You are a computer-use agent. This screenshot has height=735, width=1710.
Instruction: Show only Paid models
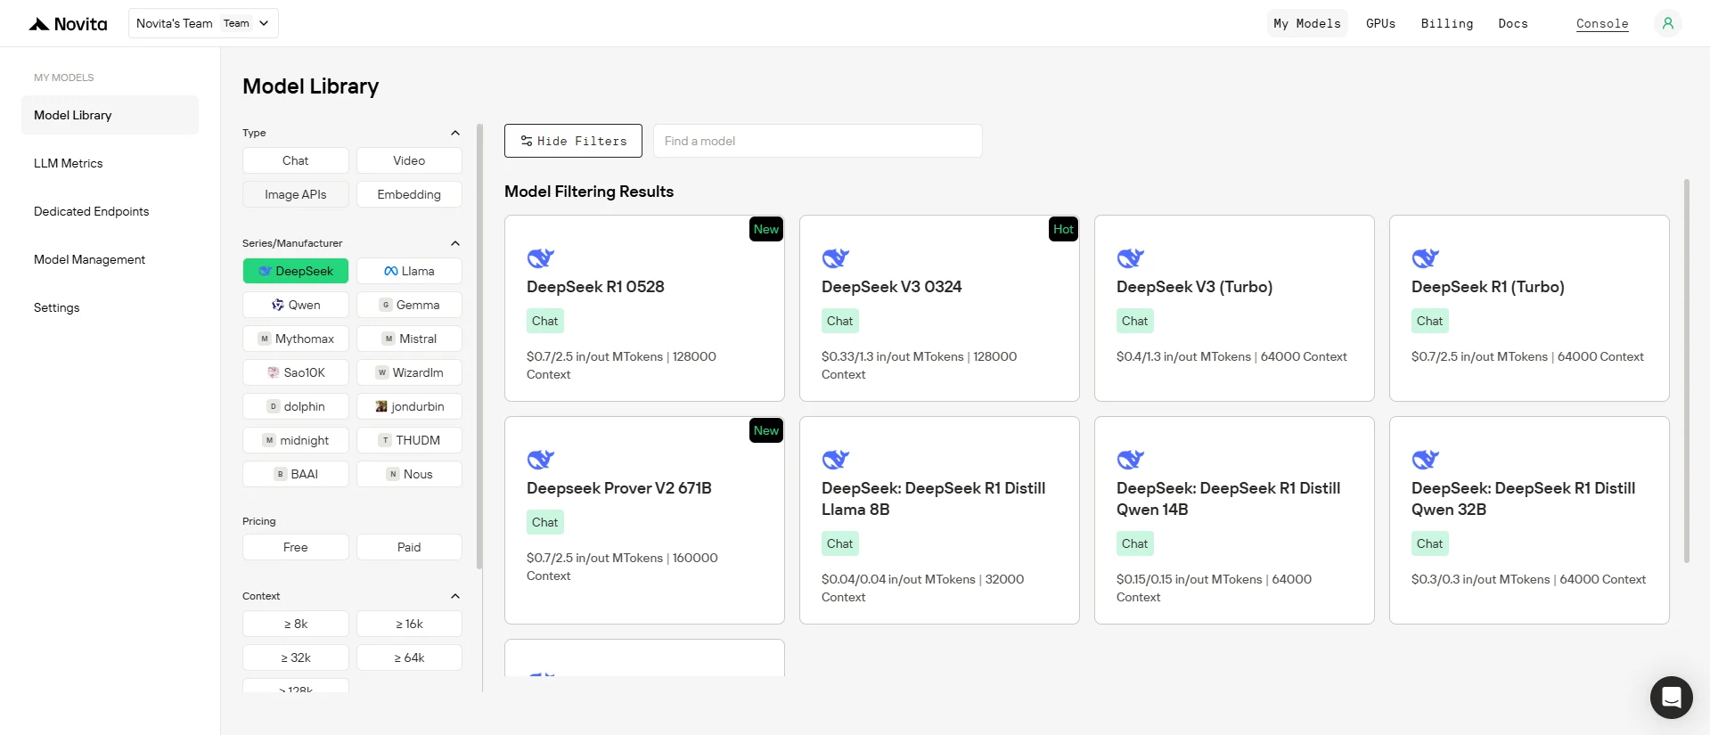pos(409,547)
